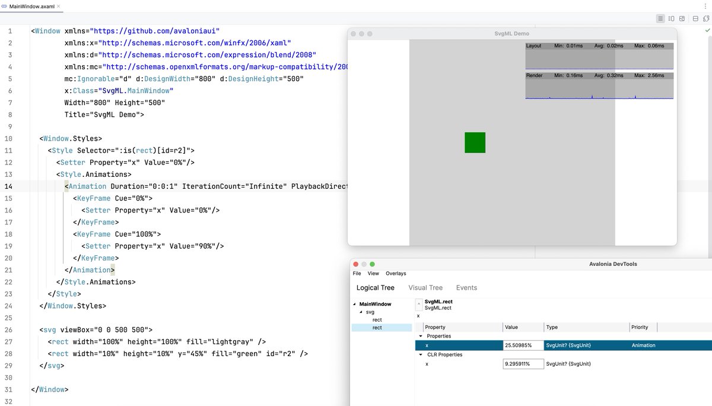Click the Animation priority cell

pos(644,345)
